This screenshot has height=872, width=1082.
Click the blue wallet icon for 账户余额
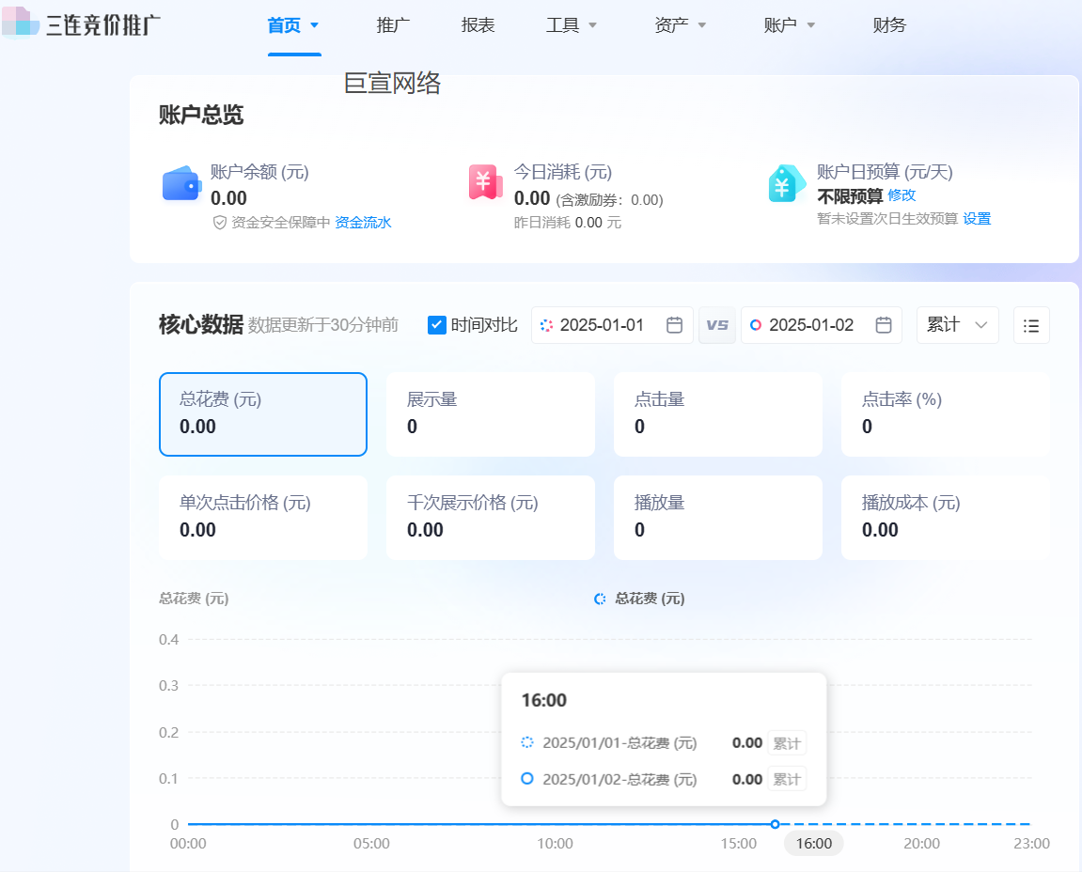click(181, 183)
